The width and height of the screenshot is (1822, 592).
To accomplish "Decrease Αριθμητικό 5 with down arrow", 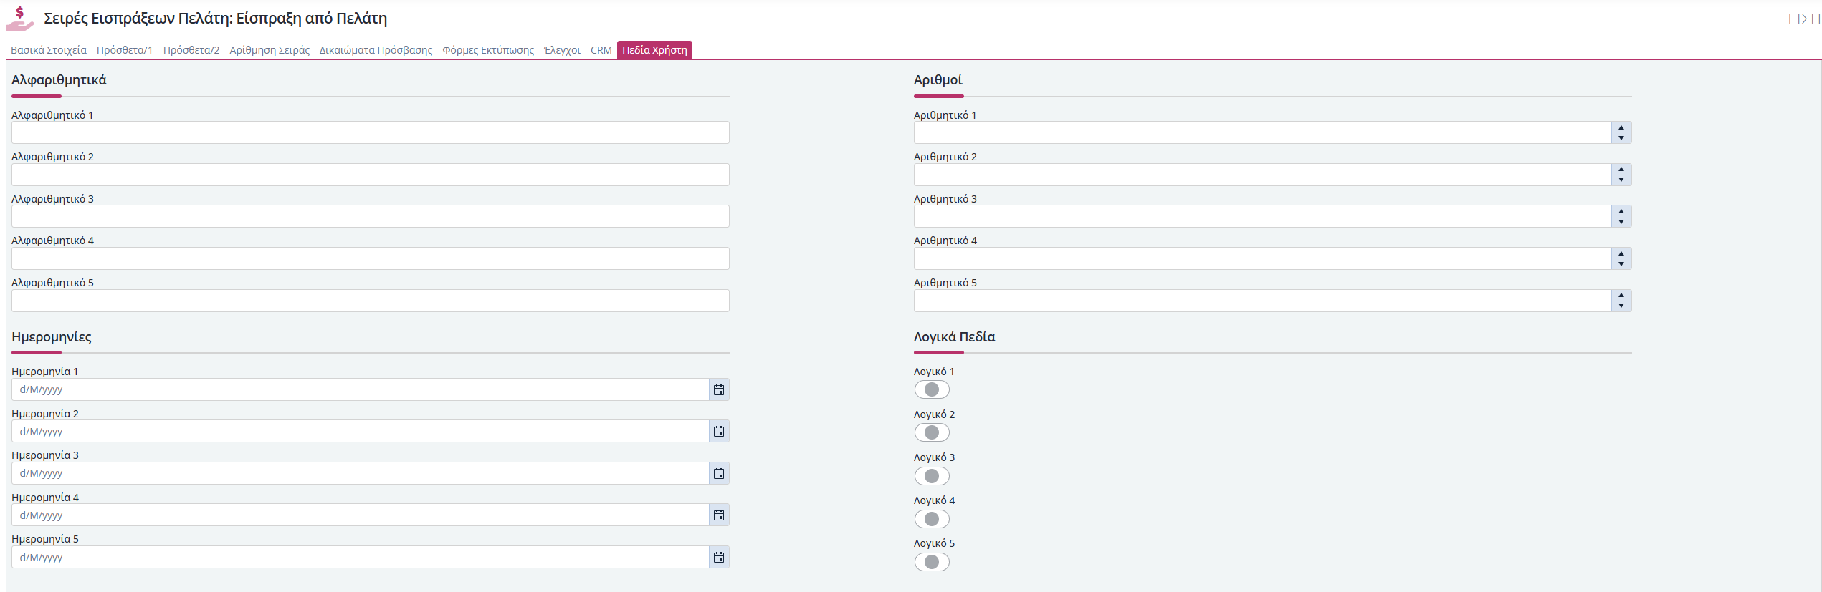I will (1621, 305).
